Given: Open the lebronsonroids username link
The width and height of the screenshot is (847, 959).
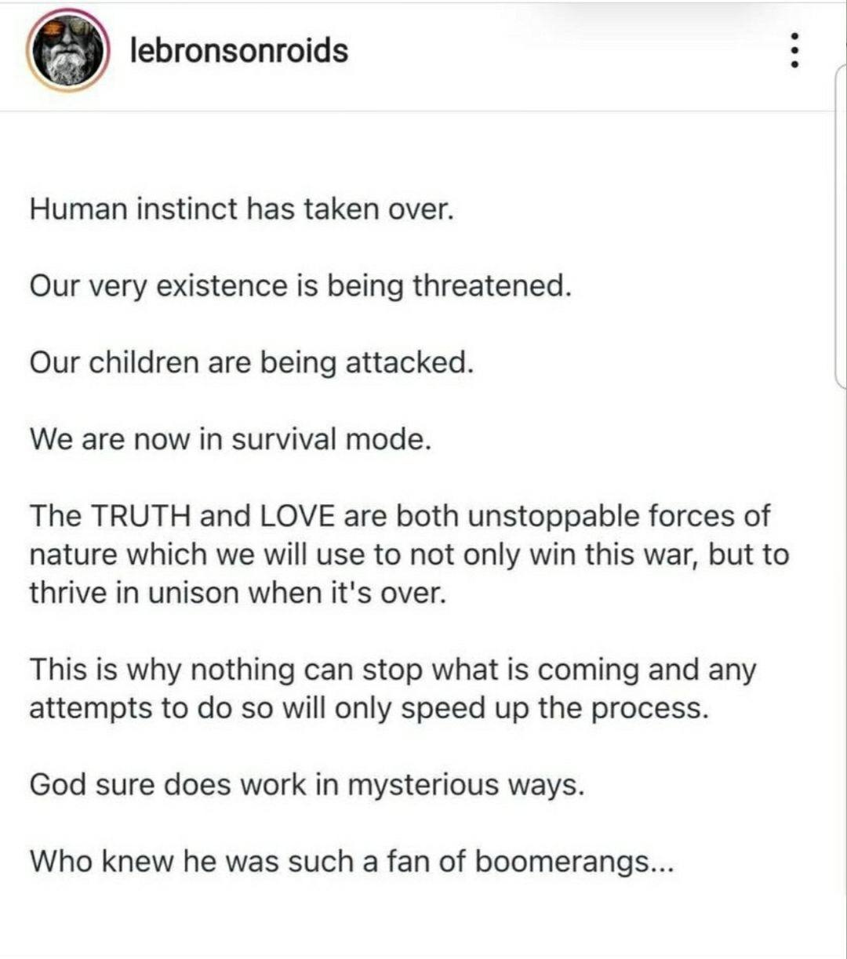Looking at the screenshot, I should [238, 50].
